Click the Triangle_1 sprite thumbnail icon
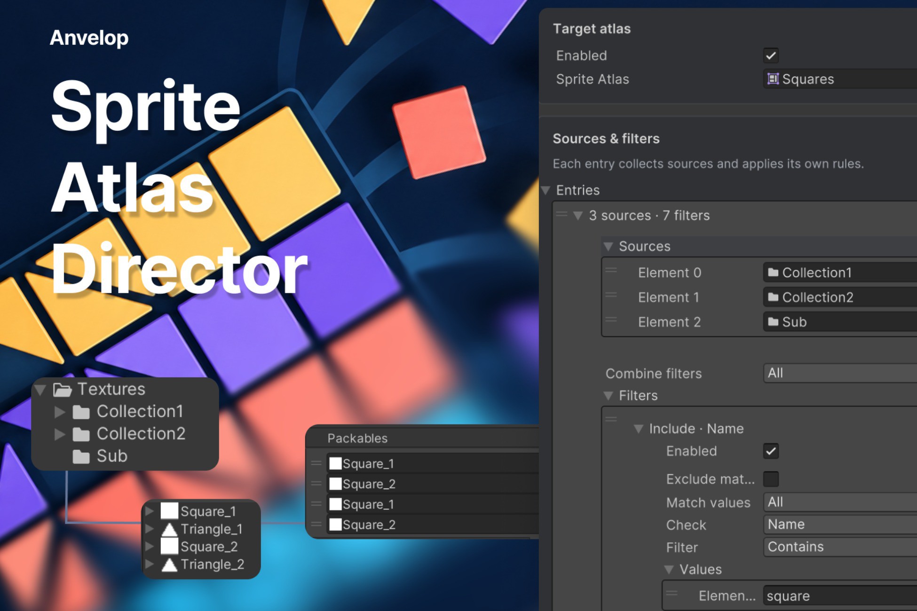Image resolution: width=917 pixels, height=611 pixels. coord(169,529)
